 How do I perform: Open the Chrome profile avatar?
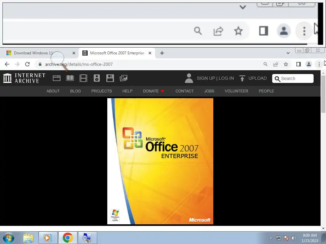tap(309, 64)
